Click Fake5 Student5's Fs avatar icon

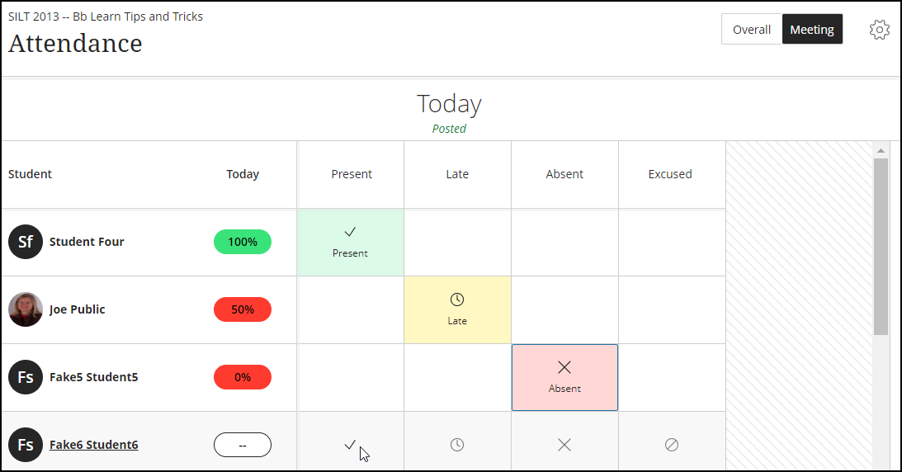tap(26, 377)
